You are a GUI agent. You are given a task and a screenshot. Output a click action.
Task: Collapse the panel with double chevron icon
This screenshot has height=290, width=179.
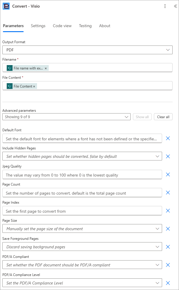pos(175,6)
